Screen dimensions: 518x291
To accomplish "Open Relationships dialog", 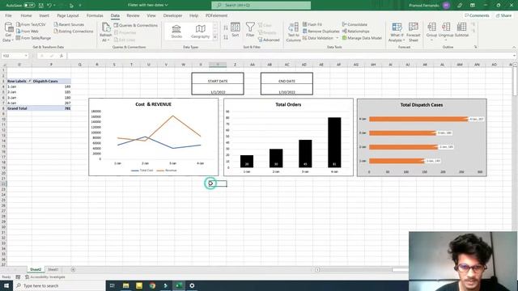I will pos(356,31).
